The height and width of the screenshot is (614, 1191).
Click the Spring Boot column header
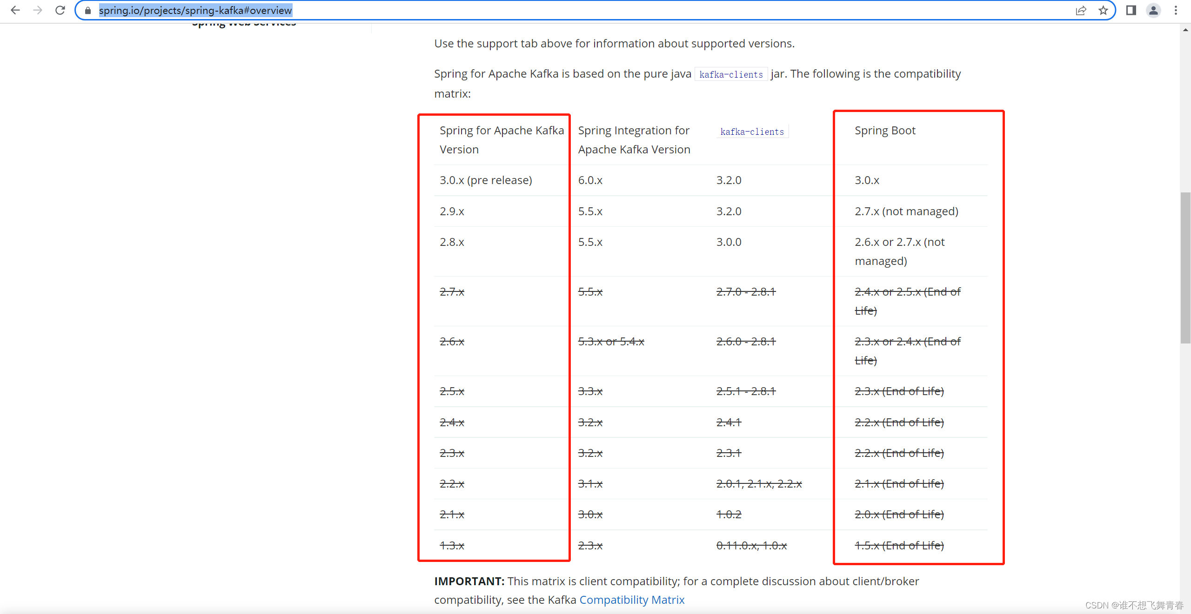(x=885, y=130)
